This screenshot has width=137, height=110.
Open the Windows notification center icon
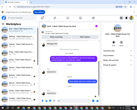[134, 108]
